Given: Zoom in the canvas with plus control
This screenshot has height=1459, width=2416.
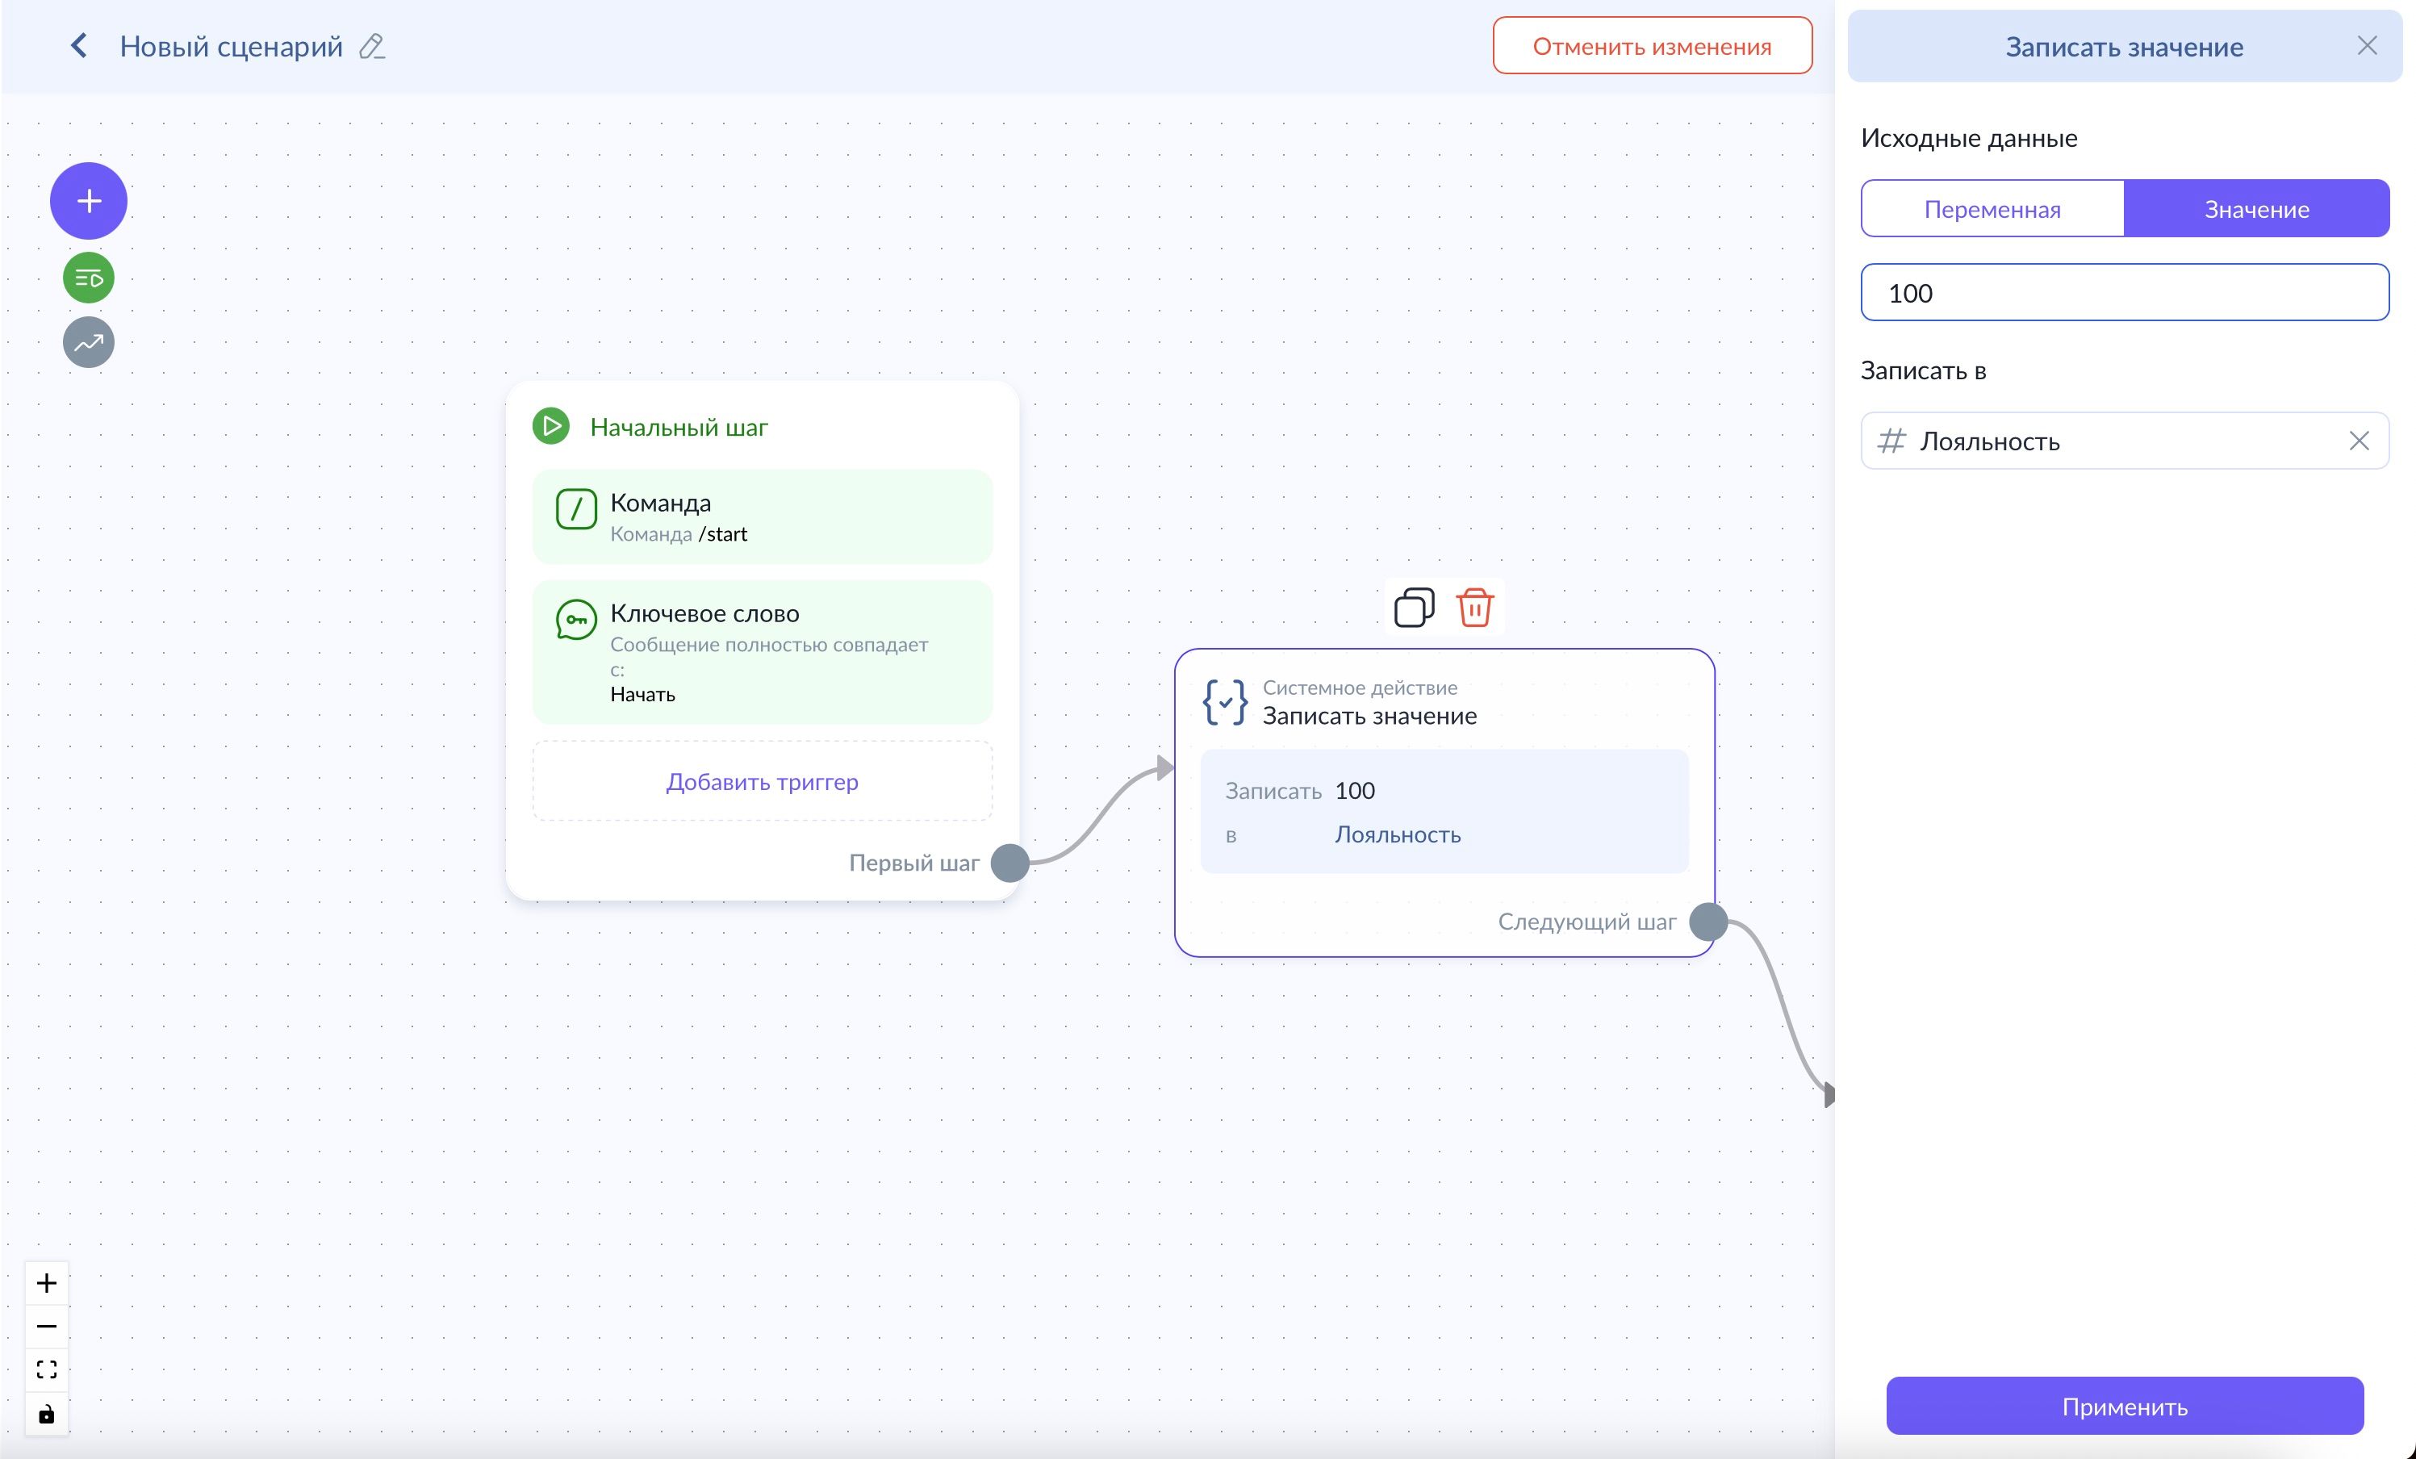Looking at the screenshot, I should point(46,1282).
